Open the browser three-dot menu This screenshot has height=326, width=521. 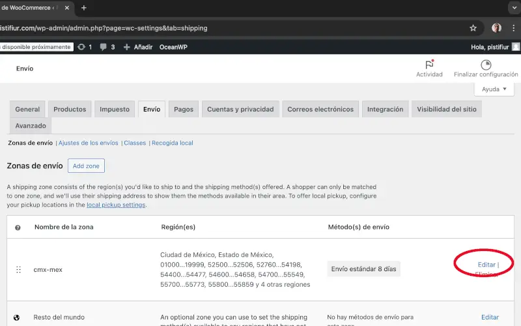[513, 28]
